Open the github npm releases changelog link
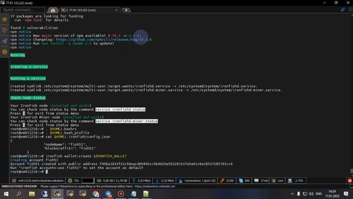The width and height of the screenshot is (353, 199). 104,39
